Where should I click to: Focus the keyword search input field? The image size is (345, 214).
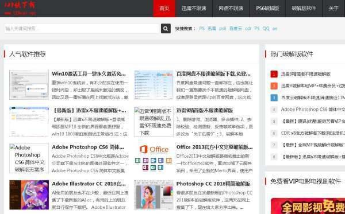coord(82,29)
